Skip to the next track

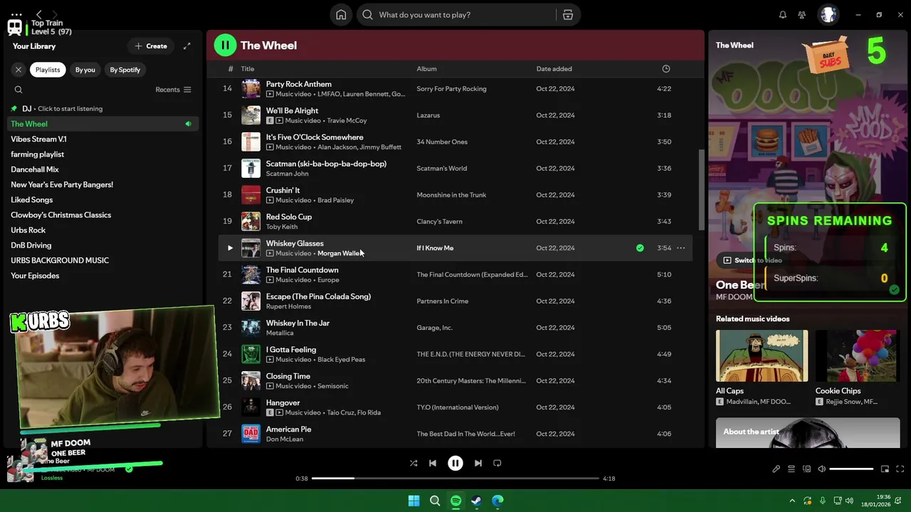coord(478,463)
